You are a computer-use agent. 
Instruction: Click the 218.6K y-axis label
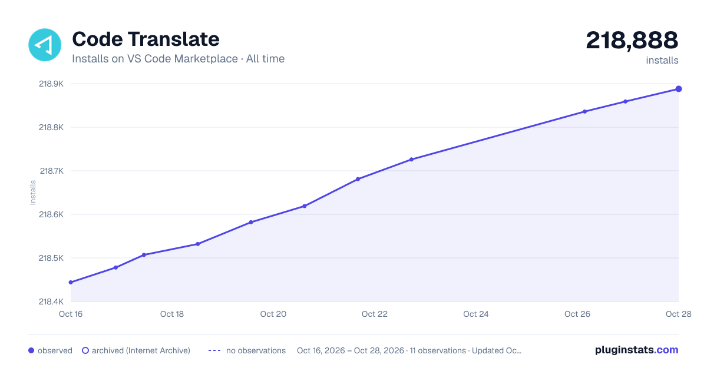(51, 214)
